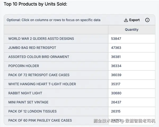Click the Export download button
Viewport: 159px width, 127px height.
(132, 20)
